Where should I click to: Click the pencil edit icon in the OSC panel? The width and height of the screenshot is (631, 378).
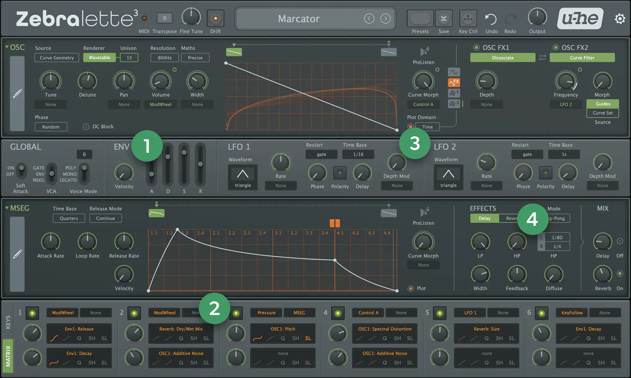tap(18, 93)
